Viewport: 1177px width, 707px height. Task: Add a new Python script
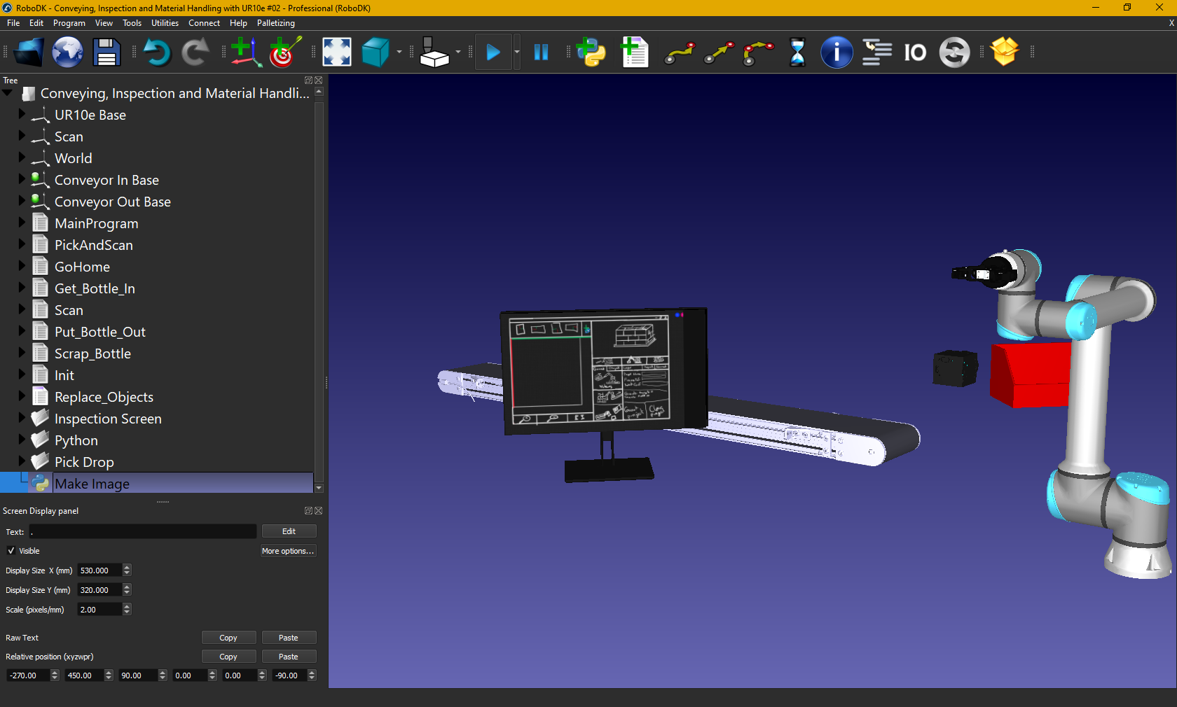[x=591, y=52]
